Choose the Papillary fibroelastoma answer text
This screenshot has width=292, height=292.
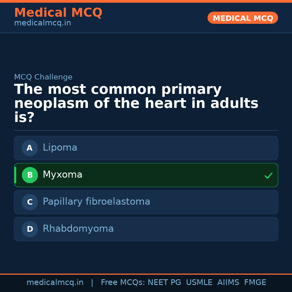click(x=96, y=202)
